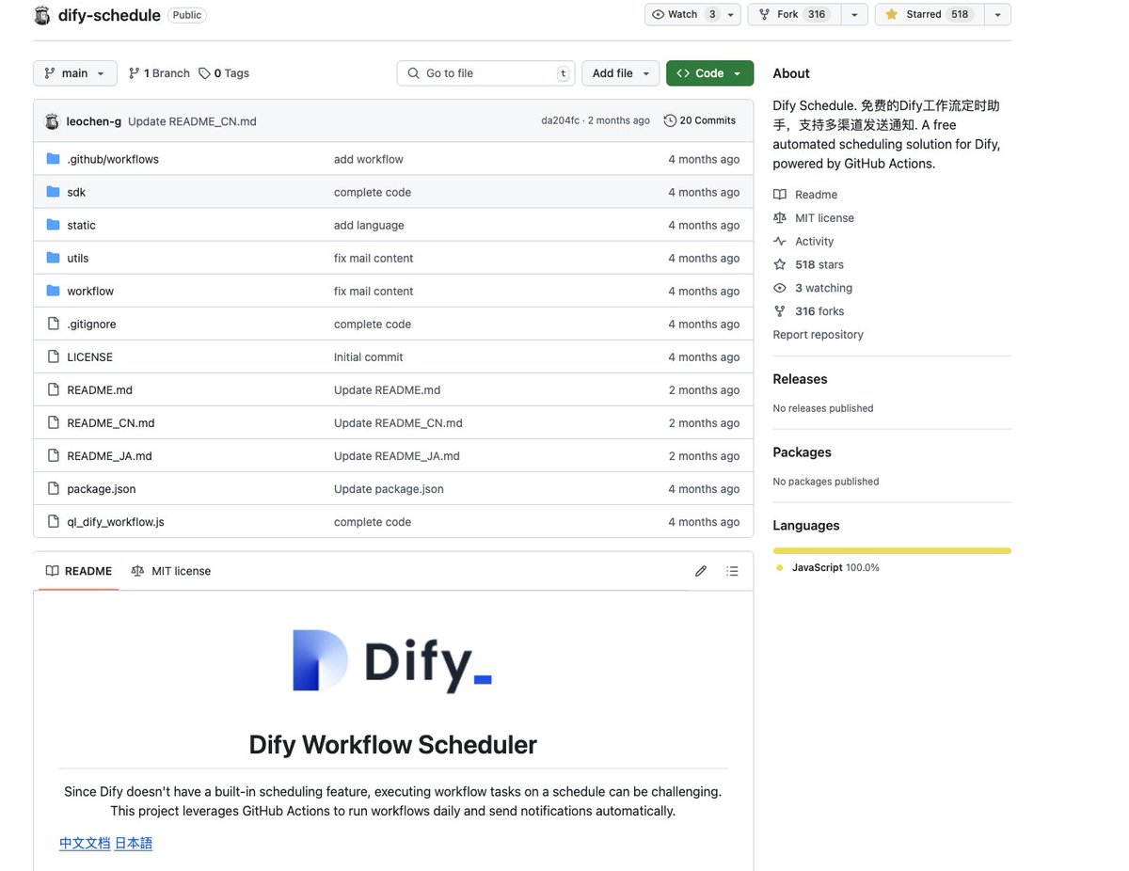1129x871 pixels.
Task: Click the Dify logo image in README
Action: [393, 661]
